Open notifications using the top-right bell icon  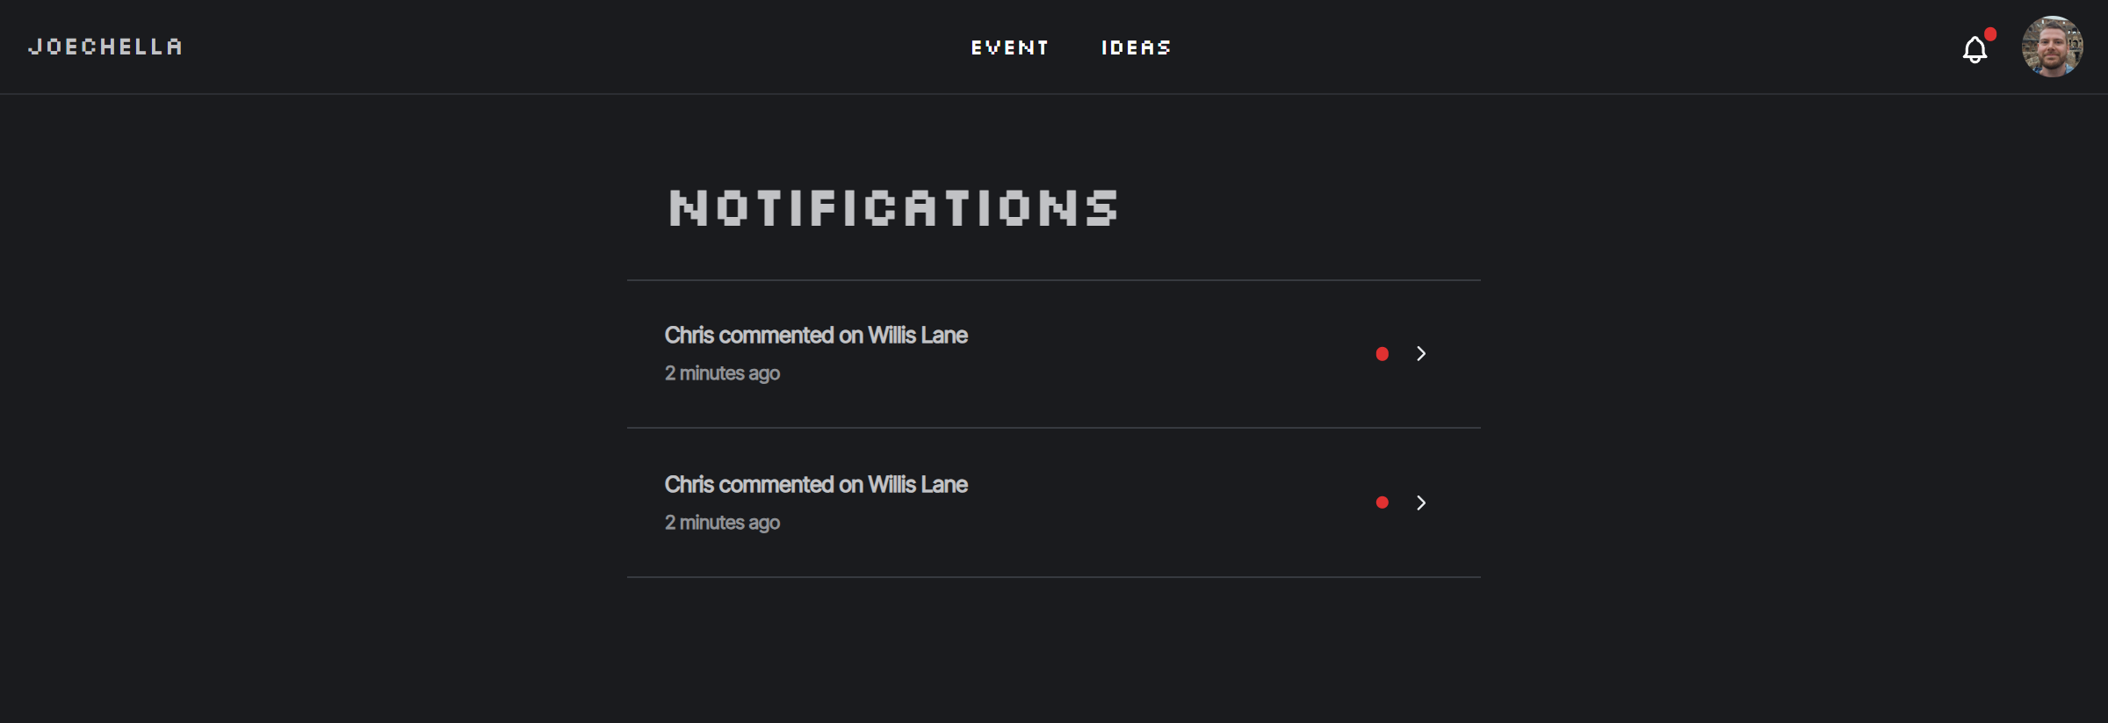tap(1974, 49)
